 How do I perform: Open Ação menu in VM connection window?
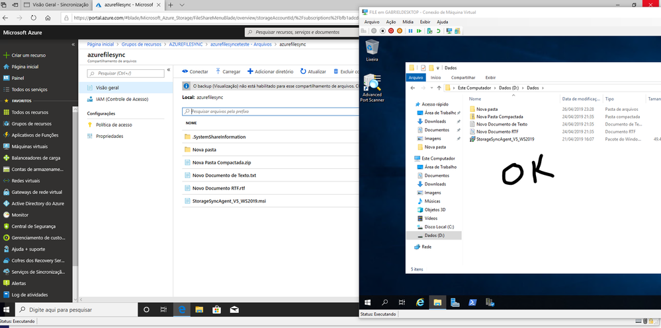point(391,21)
